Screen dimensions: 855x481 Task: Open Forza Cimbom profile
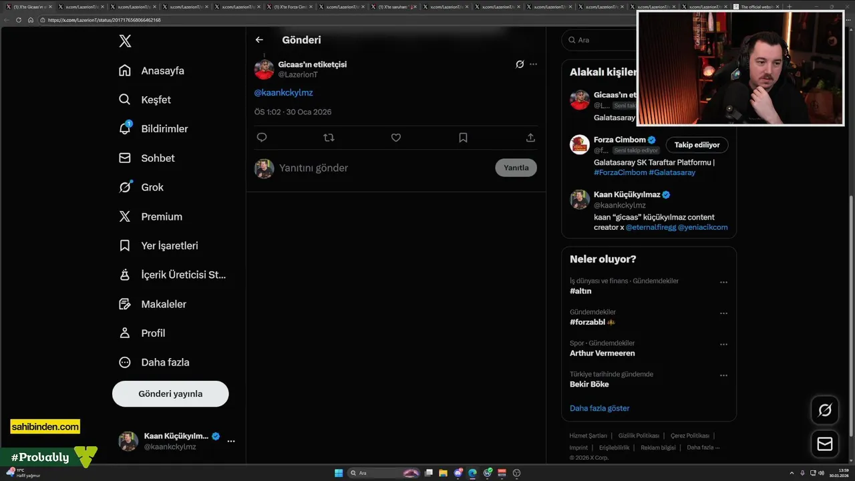pos(620,140)
